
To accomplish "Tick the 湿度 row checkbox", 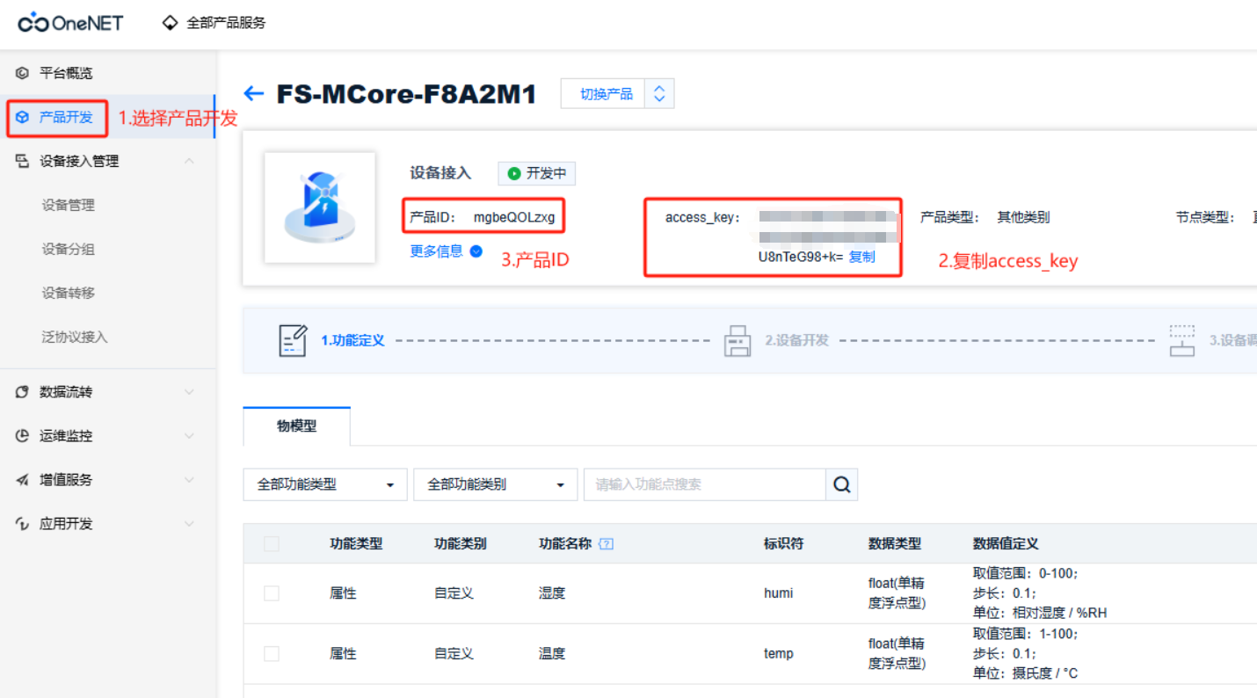I will [272, 593].
